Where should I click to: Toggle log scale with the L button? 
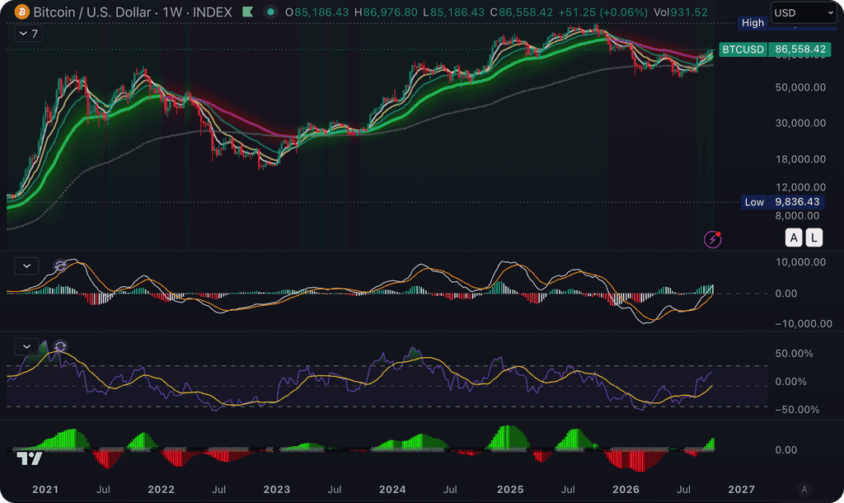click(814, 237)
